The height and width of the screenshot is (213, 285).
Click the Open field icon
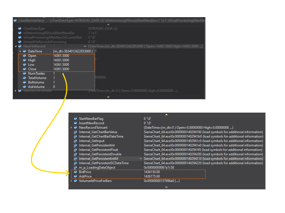(24, 56)
